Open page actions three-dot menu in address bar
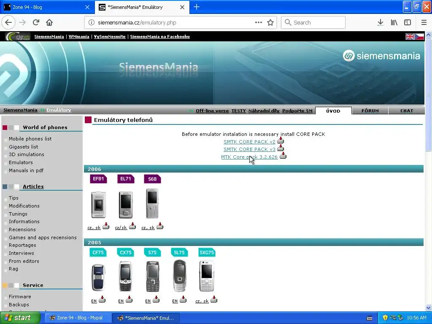 click(x=259, y=23)
